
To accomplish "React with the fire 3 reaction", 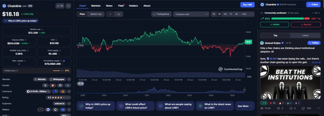I will pos(281,103).
